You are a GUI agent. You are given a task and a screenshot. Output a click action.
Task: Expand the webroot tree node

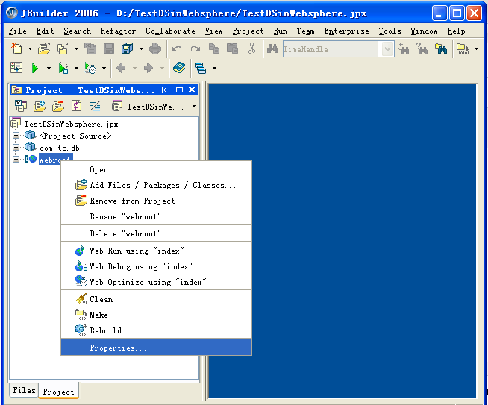16,159
